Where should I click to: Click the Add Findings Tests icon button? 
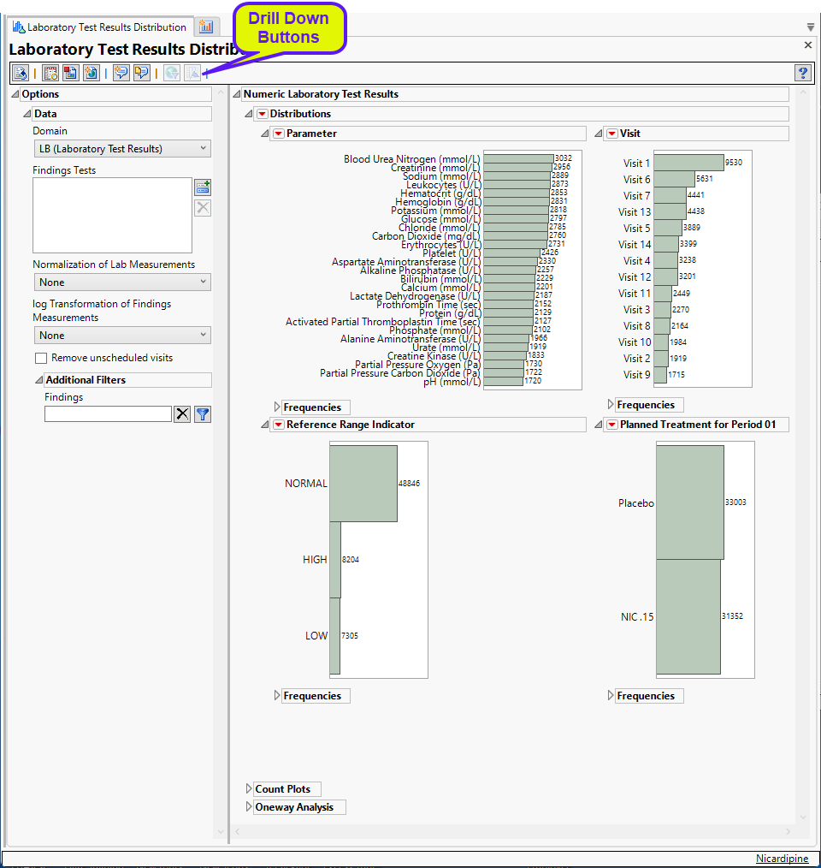203,187
